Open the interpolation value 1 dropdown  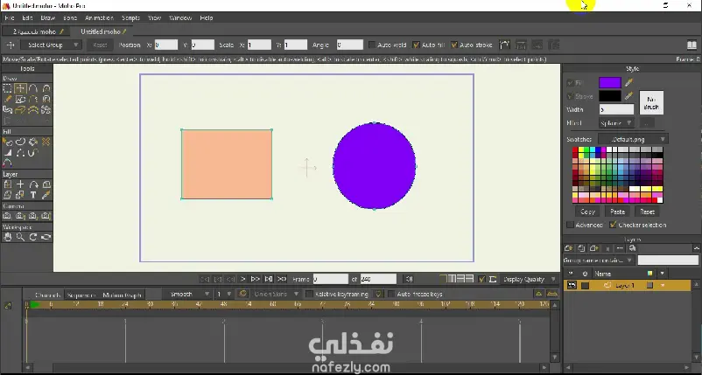click(223, 294)
